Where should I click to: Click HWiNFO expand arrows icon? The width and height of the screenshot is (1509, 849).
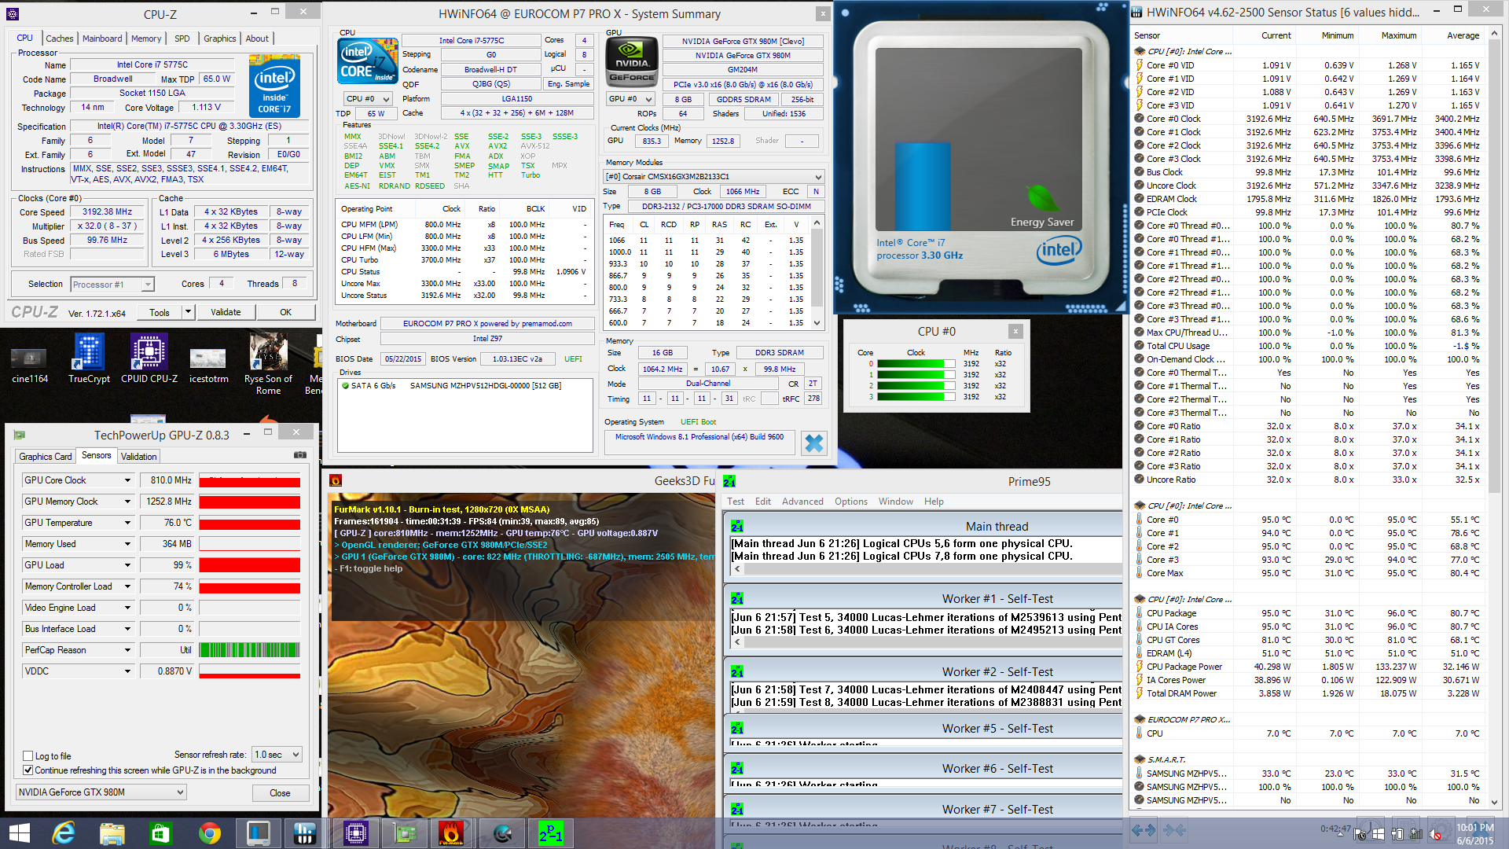point(1144,830)
